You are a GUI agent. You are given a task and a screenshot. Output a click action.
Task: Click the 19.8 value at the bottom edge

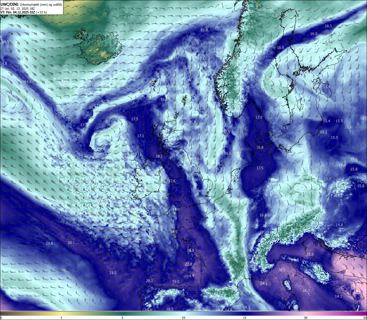[148, 310]
